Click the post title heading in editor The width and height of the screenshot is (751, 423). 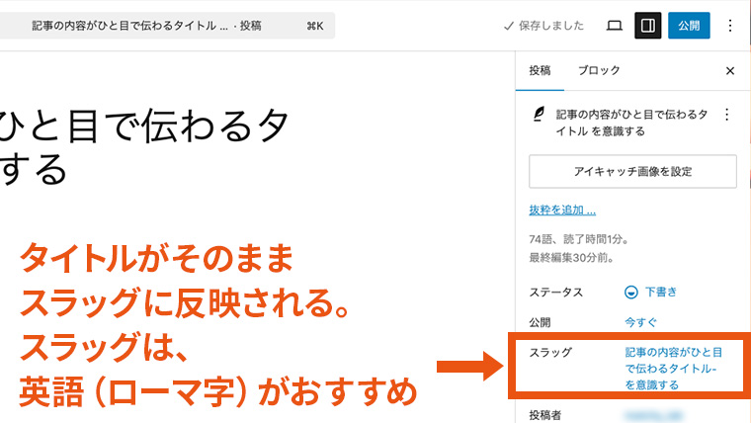144,147
